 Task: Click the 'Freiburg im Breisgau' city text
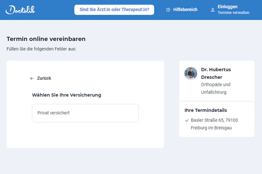click(x=211, y=128)
